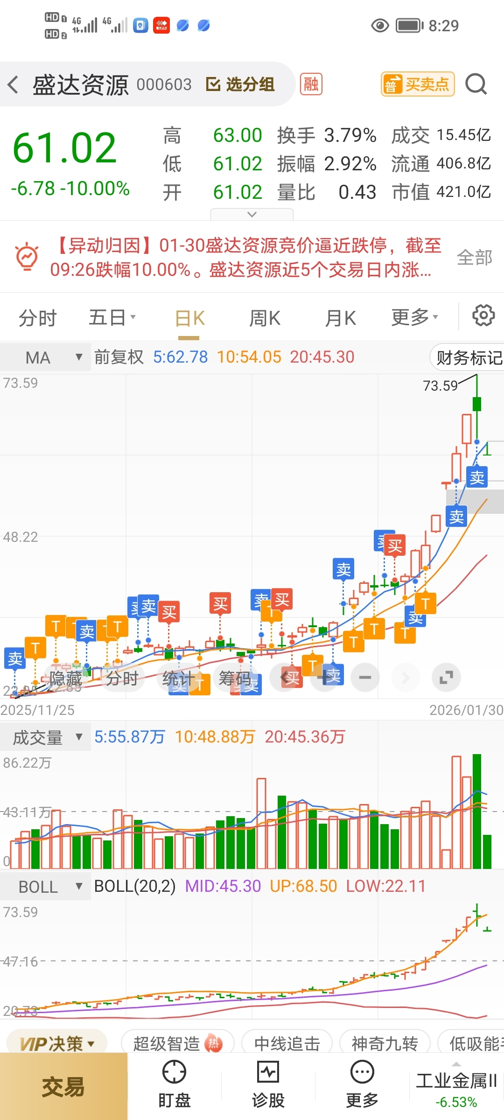
Task: Tap the 卖 marker next to the grey box
Action: [x=457, y=517]
